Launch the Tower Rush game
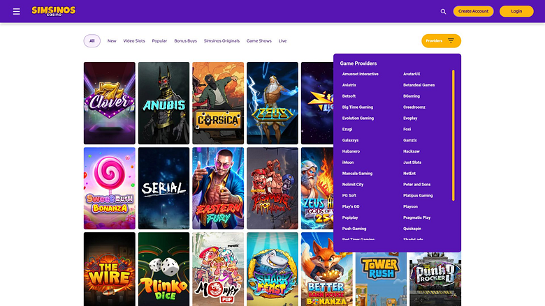This screenshot has height=306, width=545. point(381,279)
